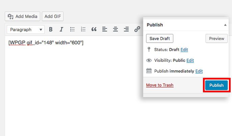Collapse the Publish panel with arrow
The height and width of the screenshot is (136, 232).
(225, 25)
